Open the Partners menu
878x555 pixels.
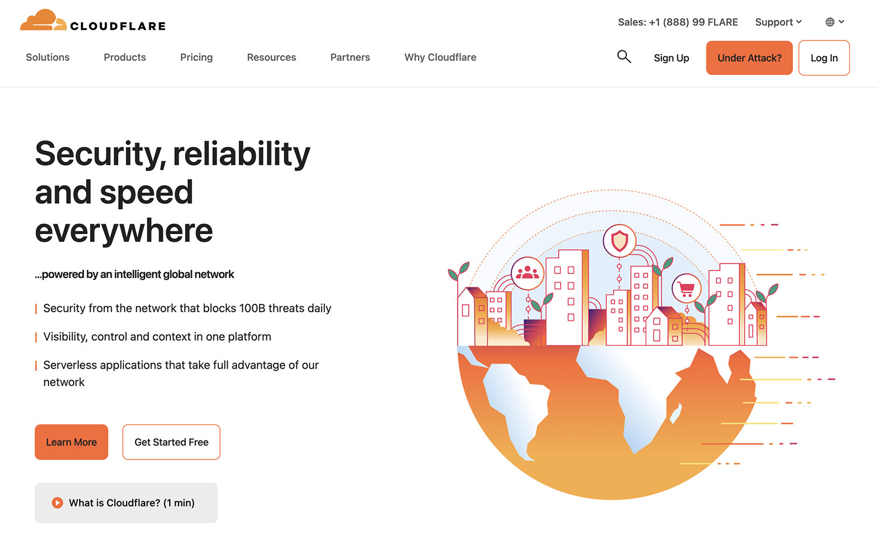click(x=350, y=57)
